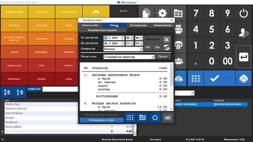Switch to Неприключени tab
The height and width of the screenshot is (142, 253).
click(162, 25)
